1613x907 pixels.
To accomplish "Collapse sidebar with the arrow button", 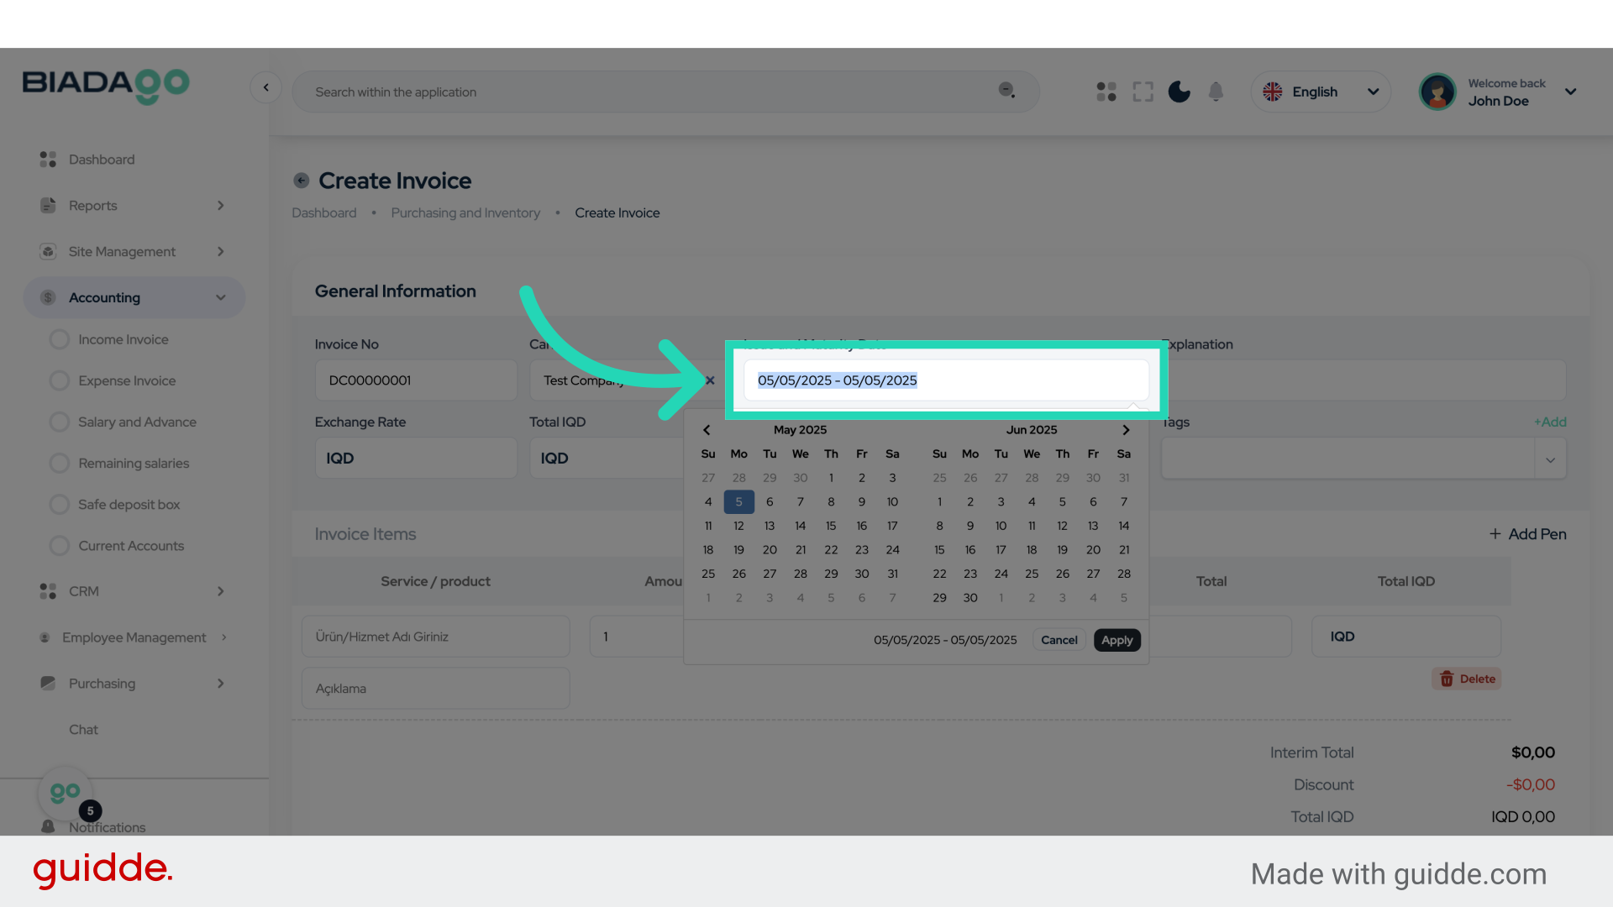I will click(x=265, y=87).
